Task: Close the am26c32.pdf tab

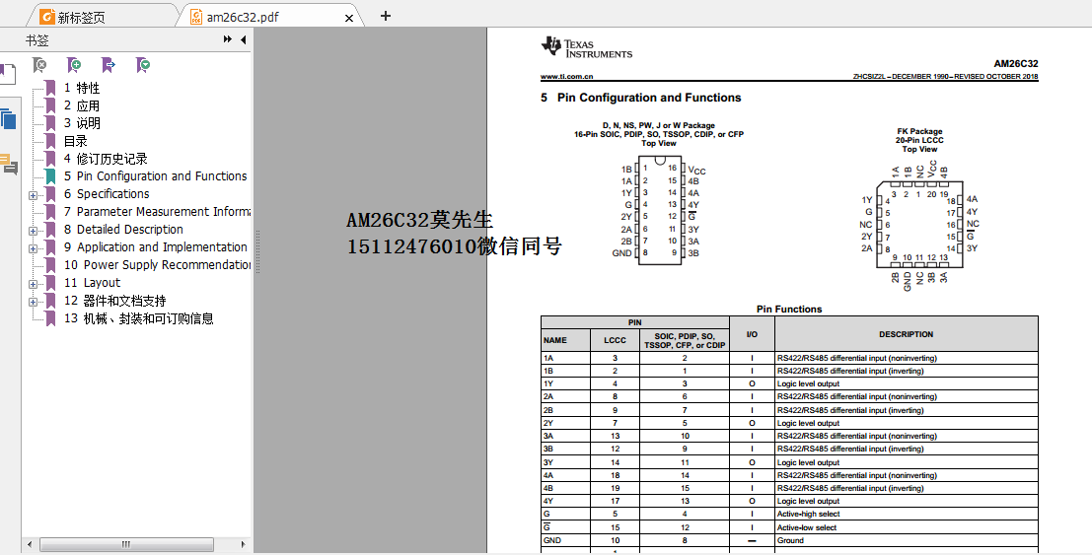Action: (349, 18)
